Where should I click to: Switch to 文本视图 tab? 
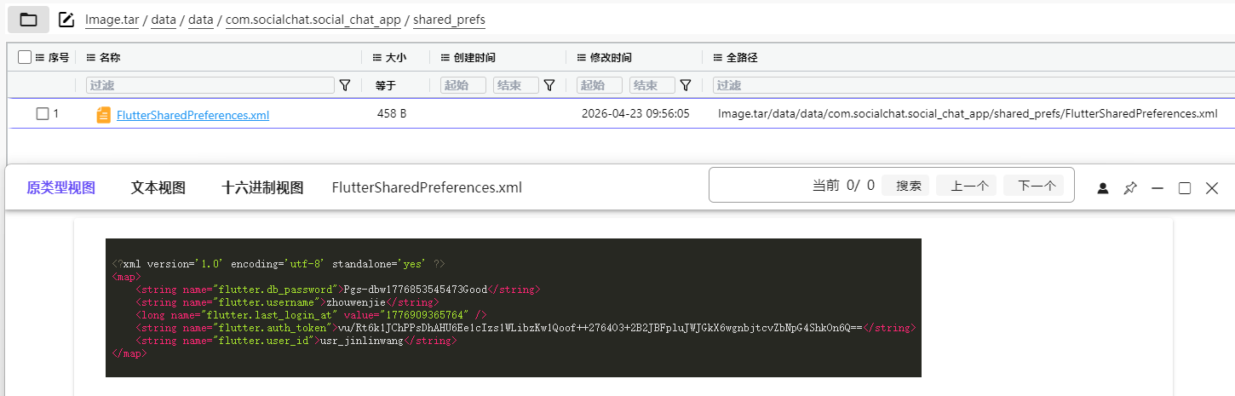(x=158, y=187)
